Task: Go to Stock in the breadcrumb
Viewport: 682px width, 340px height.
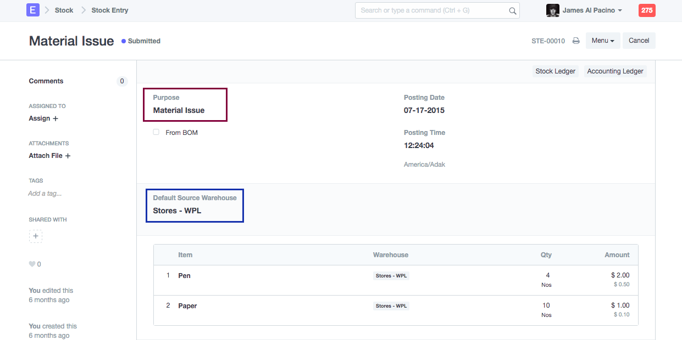Action: click(x=64, y=10)
